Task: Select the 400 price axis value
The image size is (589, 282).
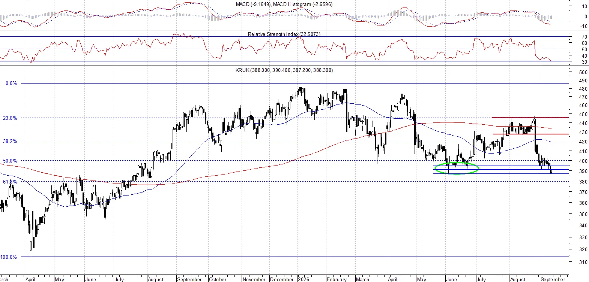Action: pos(583,161)
